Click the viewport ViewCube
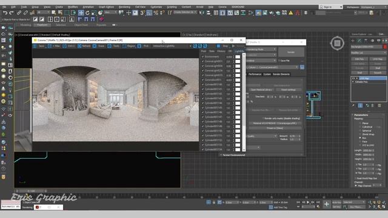The height and width of the screenshot is (218, 388). coord(337,44)
